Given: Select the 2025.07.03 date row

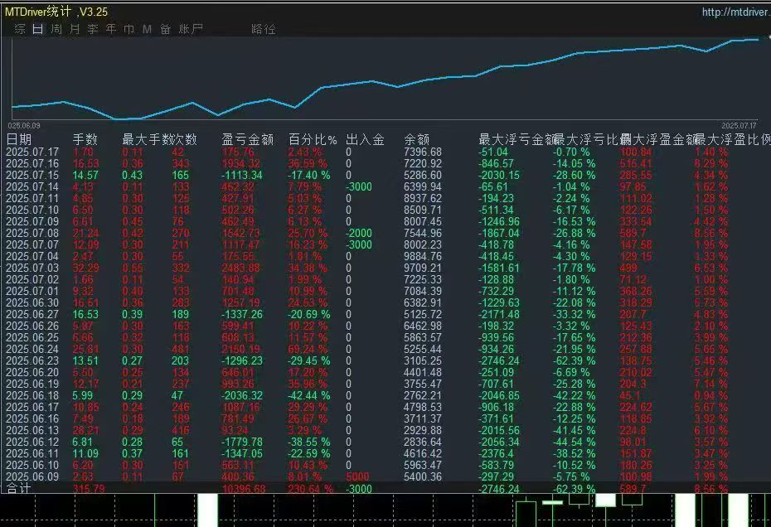Looking at the screenshot, I should (32, 268).
